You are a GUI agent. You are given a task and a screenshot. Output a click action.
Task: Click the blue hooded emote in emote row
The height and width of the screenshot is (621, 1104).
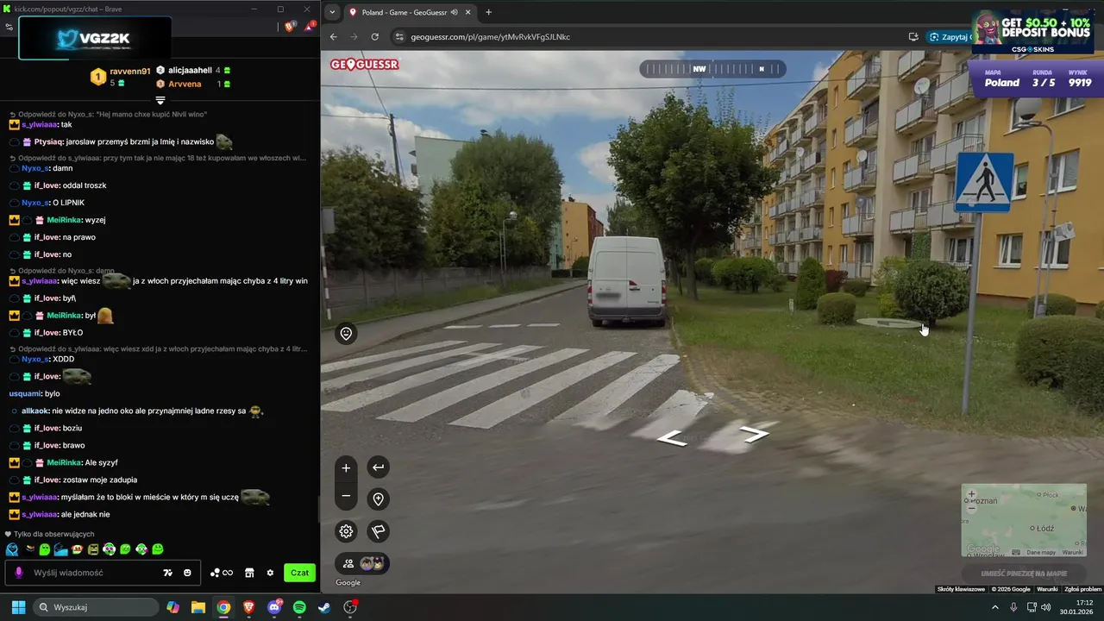(x=12, y=549)
